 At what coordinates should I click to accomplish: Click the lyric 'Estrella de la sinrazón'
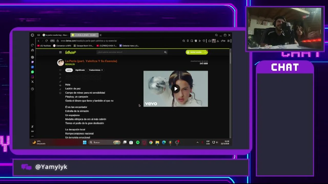[77, 111]
